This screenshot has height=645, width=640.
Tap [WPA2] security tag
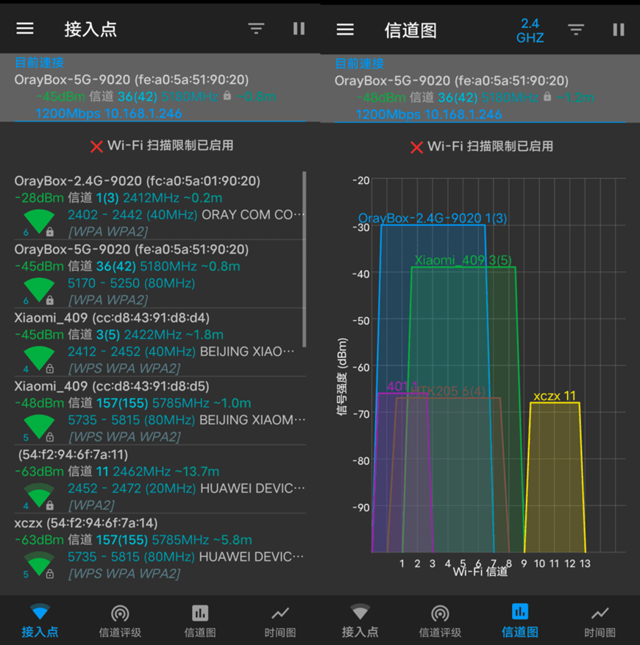point(92,505)
